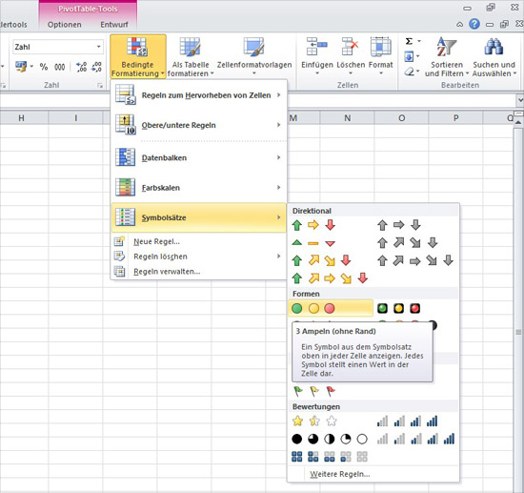Open Format cells menu
This screenshot has width=524, height=493.
381,56
